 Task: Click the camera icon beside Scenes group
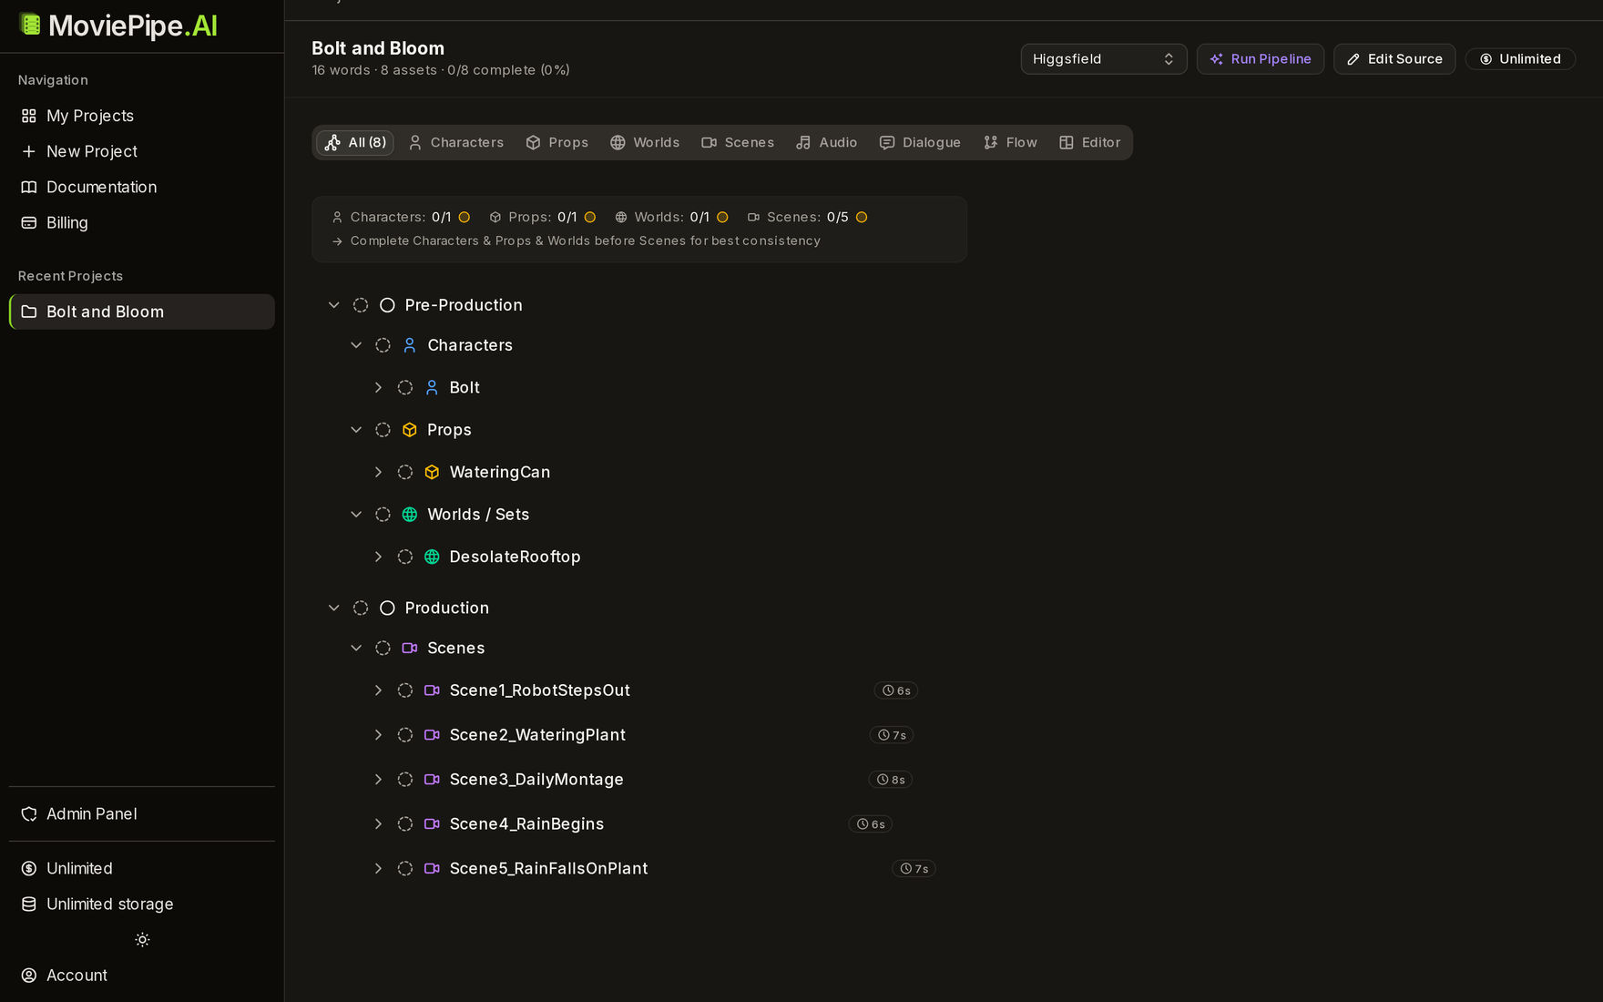click(x=410, y=648)
